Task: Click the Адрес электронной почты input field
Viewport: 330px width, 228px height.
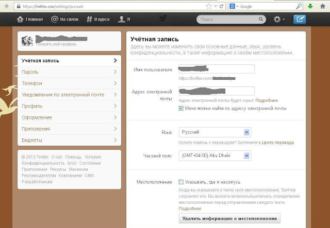Action: [x=217, y=91]
